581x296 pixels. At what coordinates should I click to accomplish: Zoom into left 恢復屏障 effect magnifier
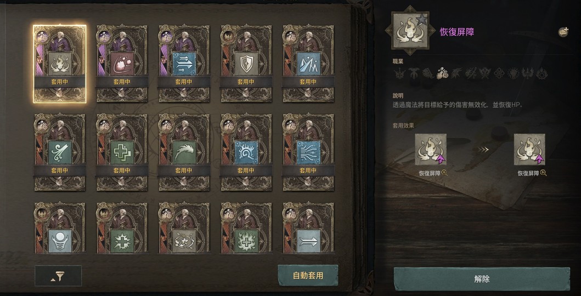click(x=444, y=173)
